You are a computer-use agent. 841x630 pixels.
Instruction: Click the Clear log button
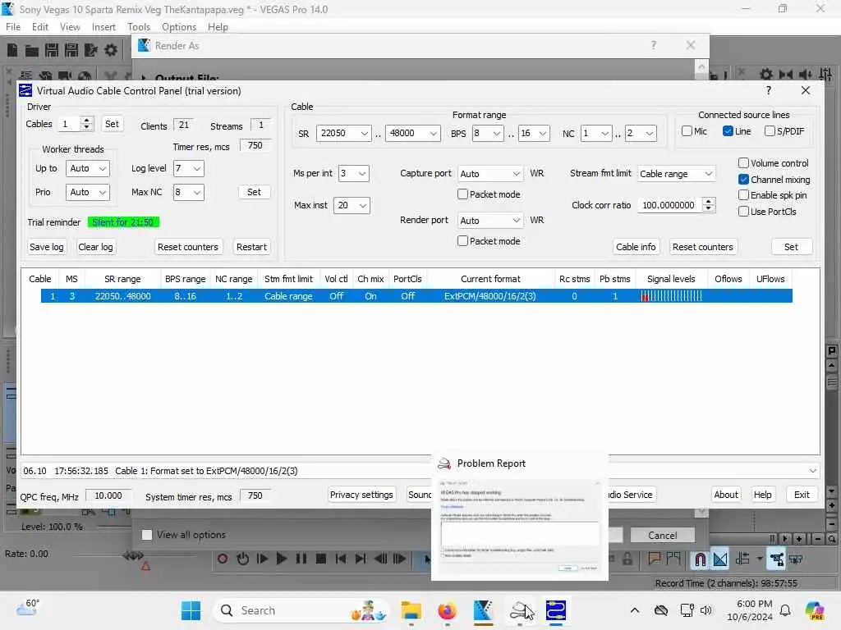[x=95, y=247]
